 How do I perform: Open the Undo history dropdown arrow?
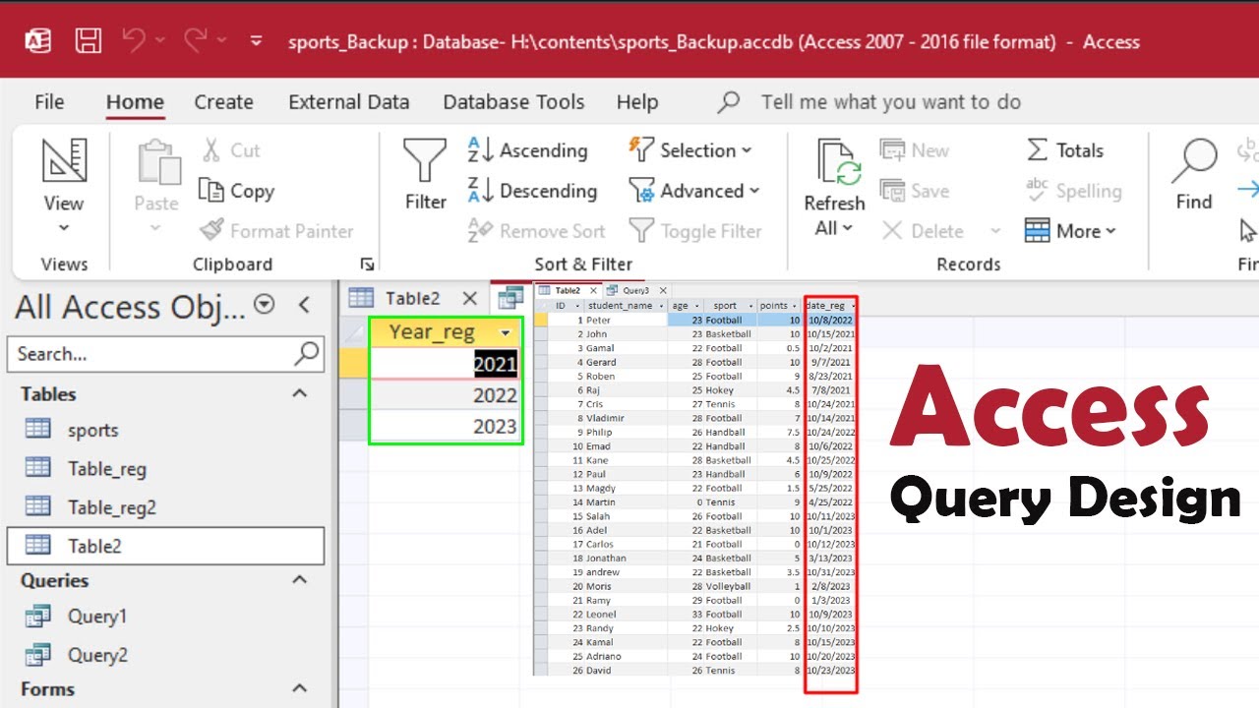pos(160,41)
